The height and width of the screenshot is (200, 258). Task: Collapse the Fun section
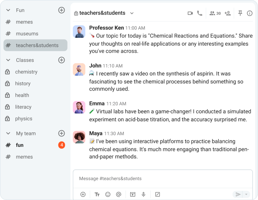(x=8, y=10)
